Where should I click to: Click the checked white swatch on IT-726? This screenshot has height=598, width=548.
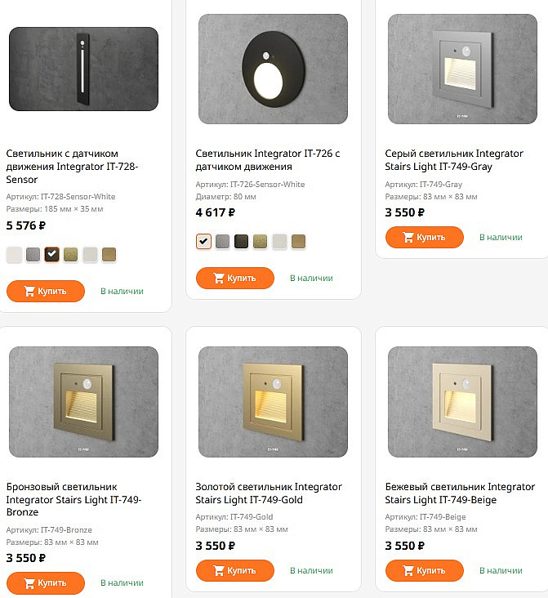coord(203,241)
